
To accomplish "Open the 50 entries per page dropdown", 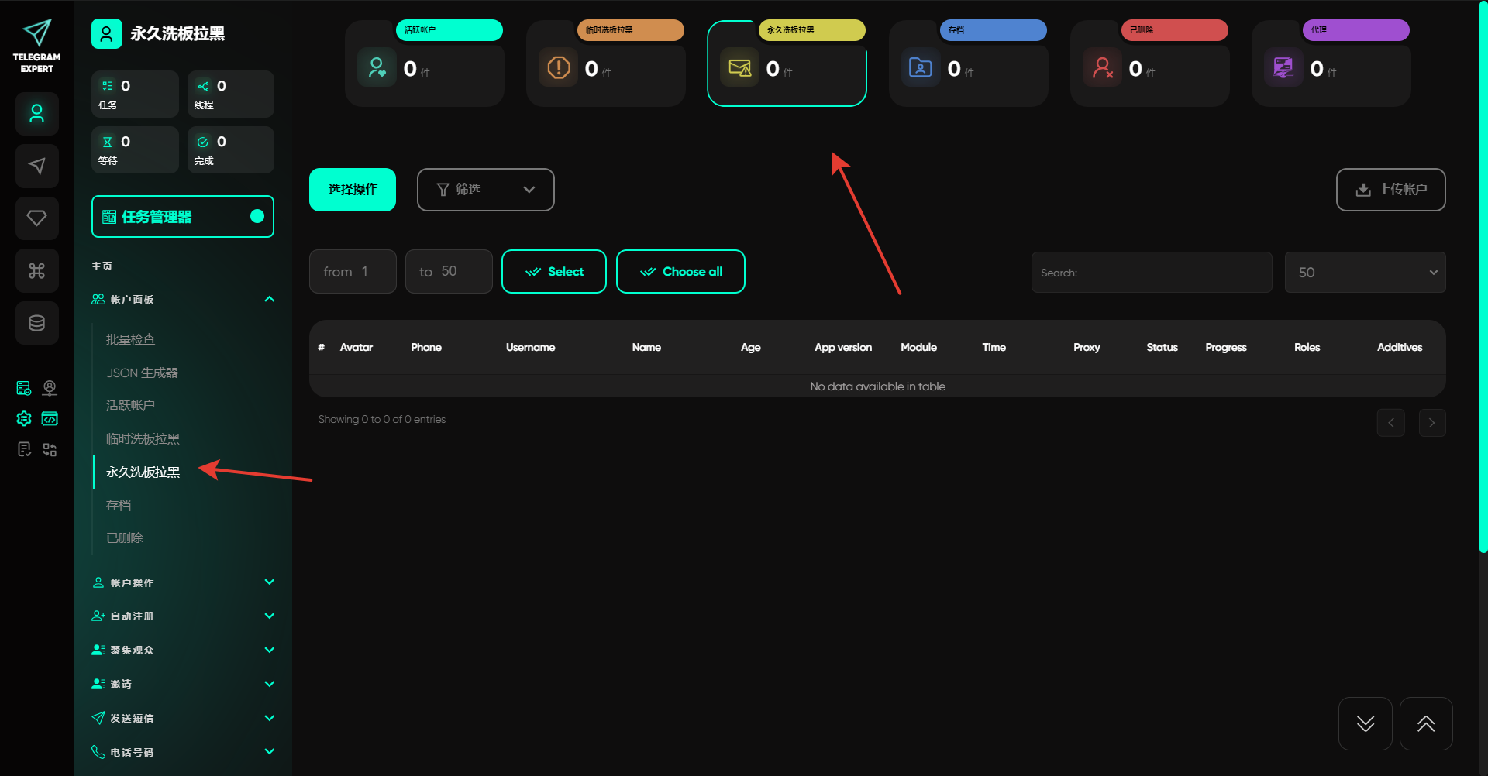I will pyautogui.click(x=1364, y=273).
